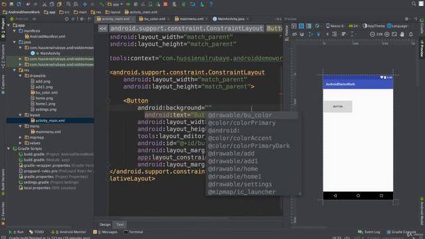Viewport: 425px width, 239px height.
Task: Click Search Everywhere magnifier at top right
Action: [414, 3]
